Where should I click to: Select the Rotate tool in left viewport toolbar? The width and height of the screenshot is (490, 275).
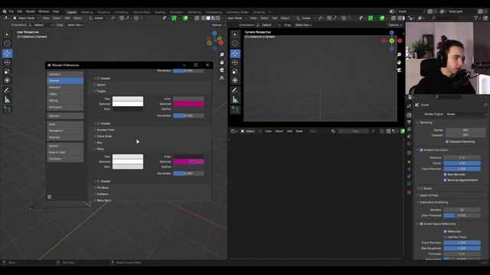[7, 63]
